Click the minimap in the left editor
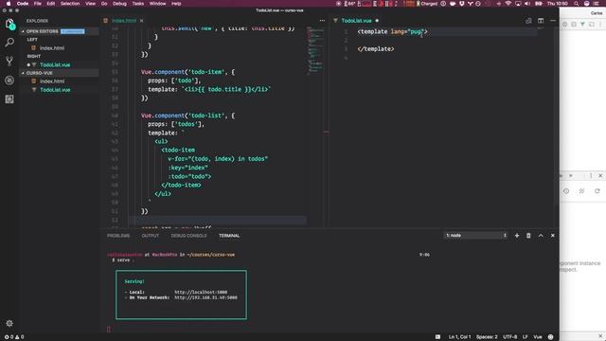This screenshot has width=606, height=341. (x=315, y=50)
